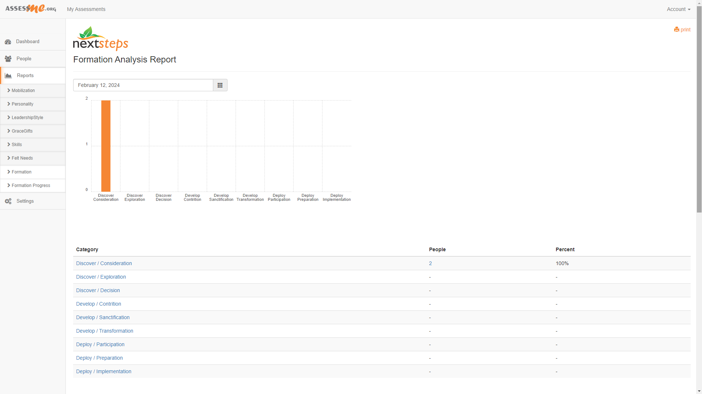Open the people count link 2
This screenshot has width=702, height=394.
(431, 263)
